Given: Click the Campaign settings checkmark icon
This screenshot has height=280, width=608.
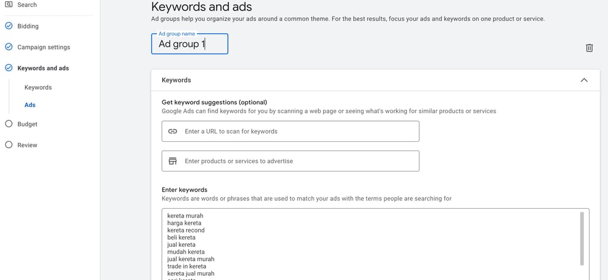Looking at the screenshot, I should point(8,47).
